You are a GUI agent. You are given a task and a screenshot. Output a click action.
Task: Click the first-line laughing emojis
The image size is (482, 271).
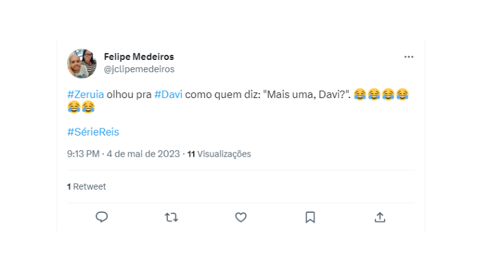(x=381, y=94)
